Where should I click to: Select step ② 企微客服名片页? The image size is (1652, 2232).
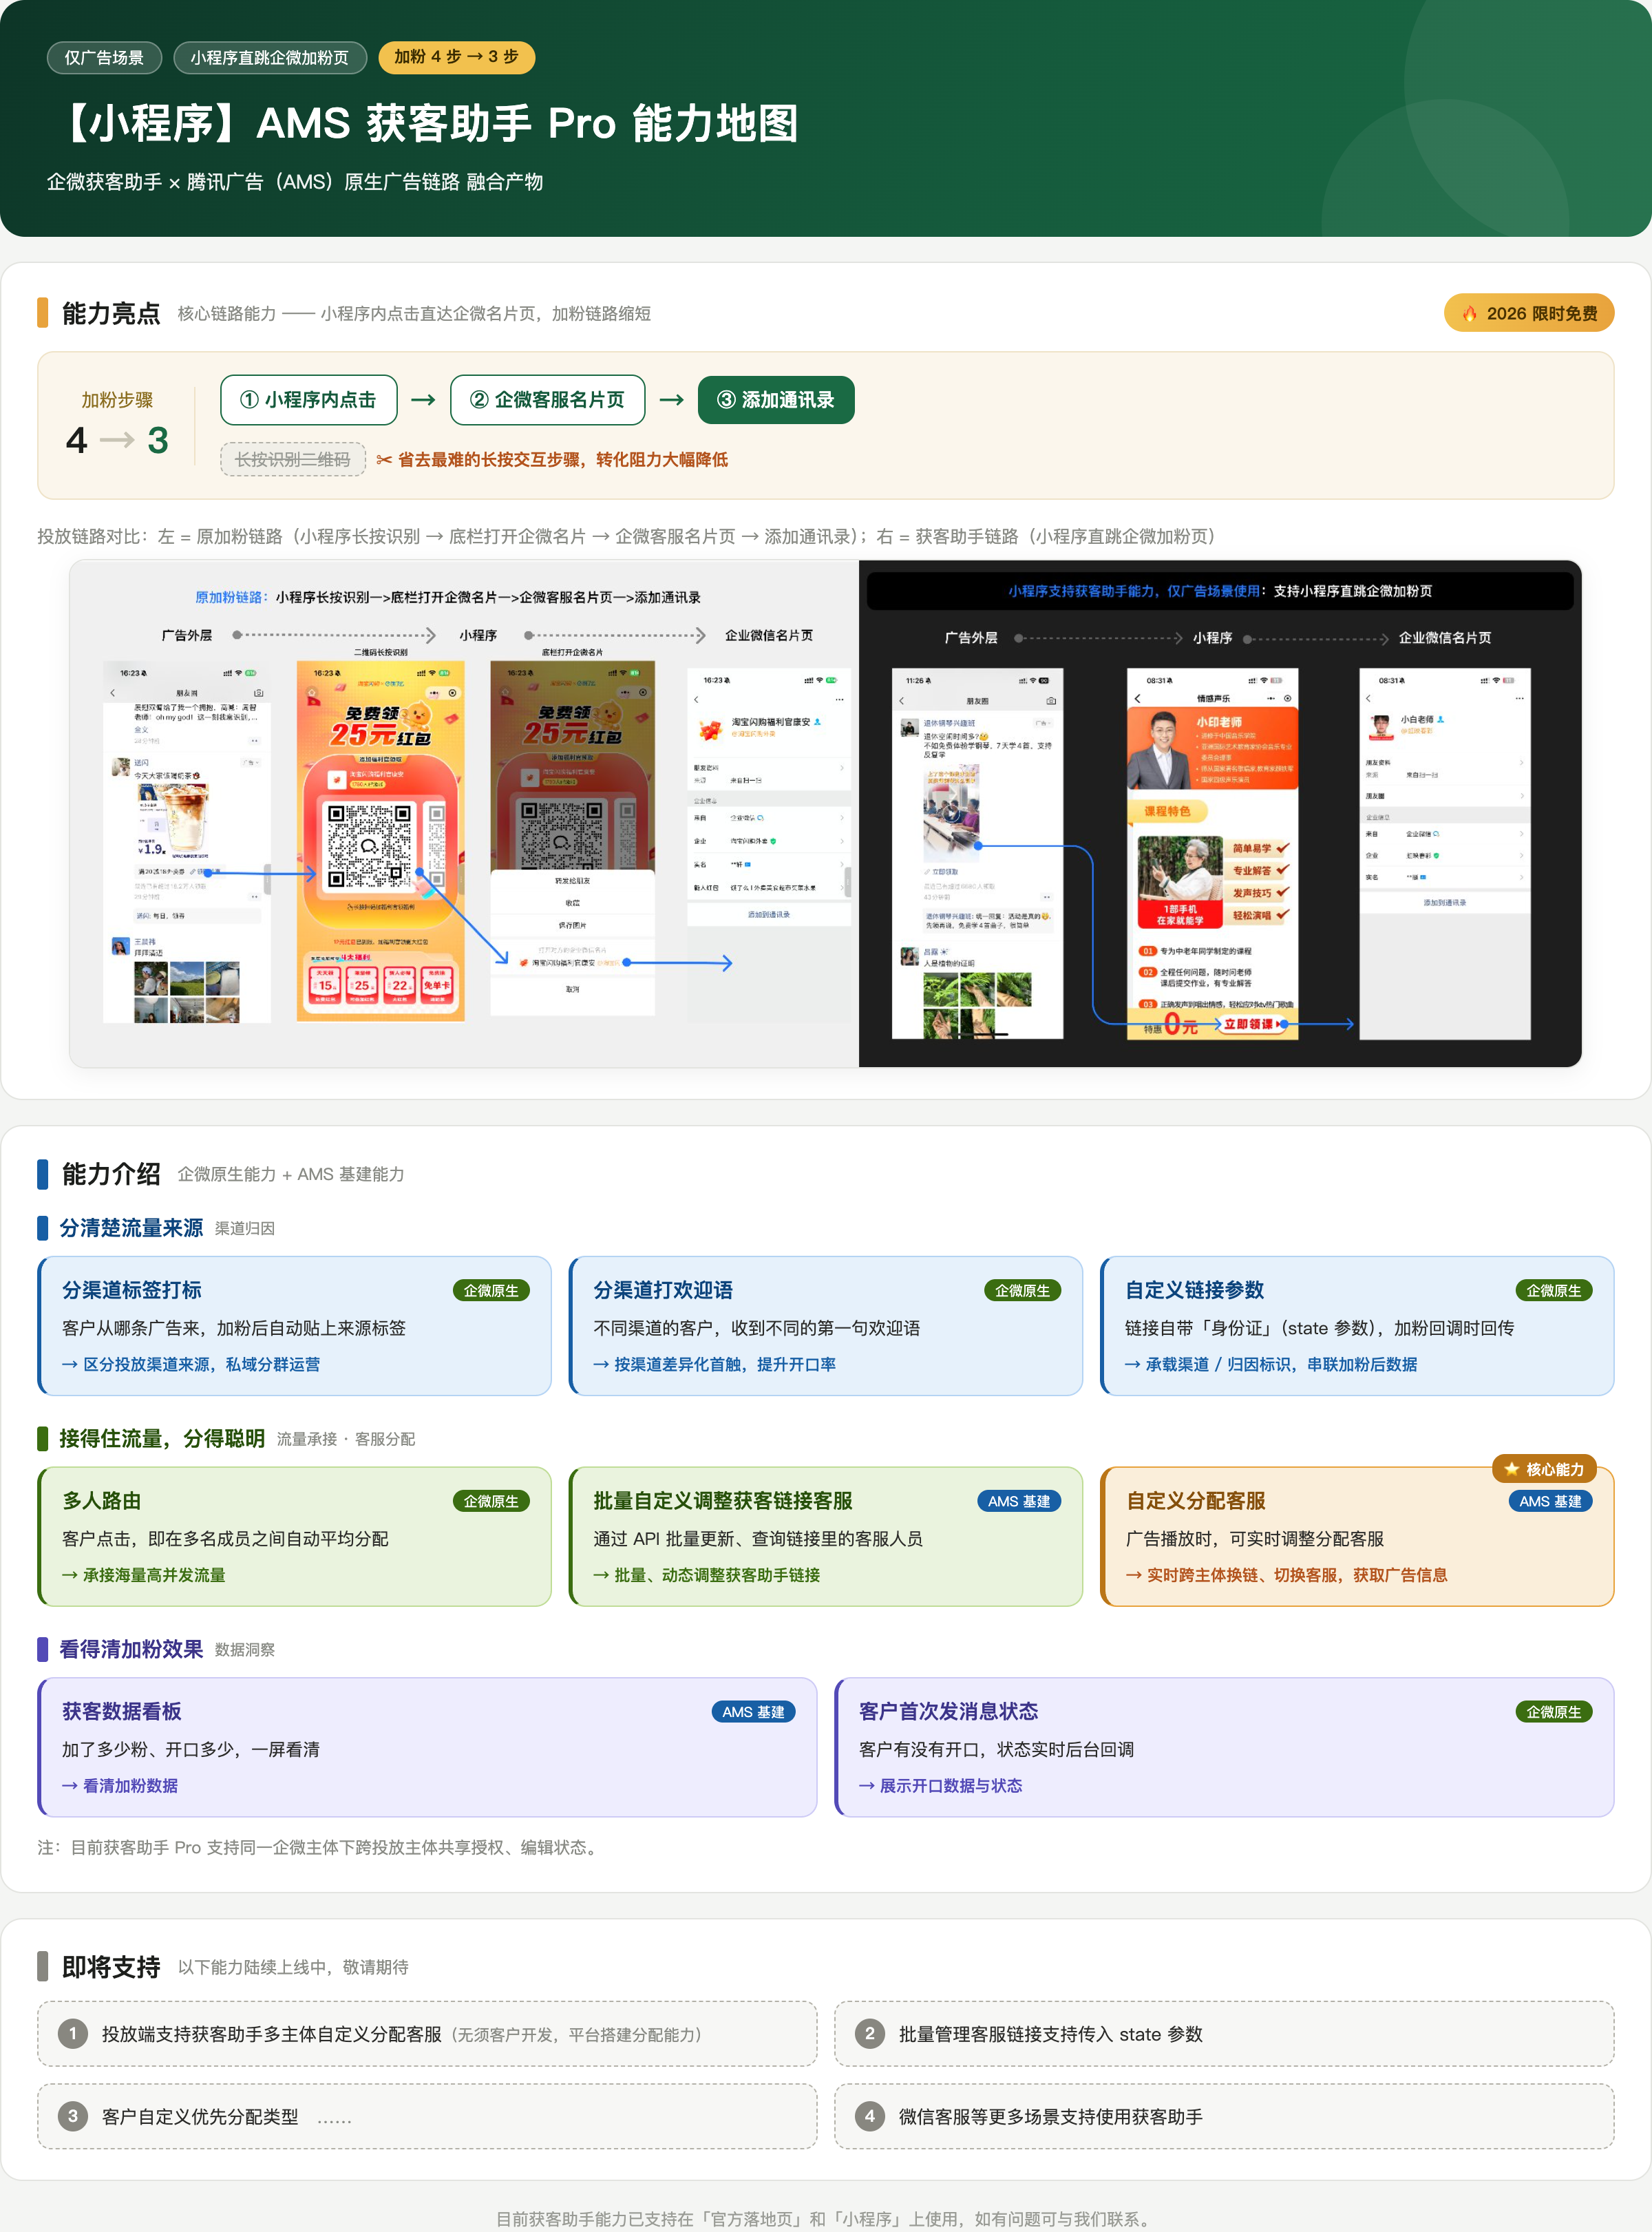[x=547, y=400]
